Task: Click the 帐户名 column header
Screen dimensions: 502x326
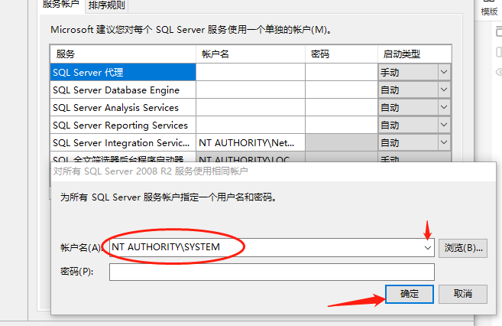Action: 251,54
